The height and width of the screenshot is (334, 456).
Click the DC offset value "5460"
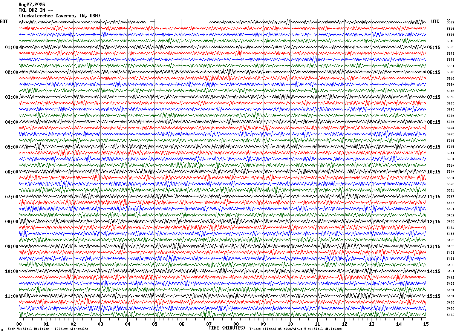pos(450,290)
